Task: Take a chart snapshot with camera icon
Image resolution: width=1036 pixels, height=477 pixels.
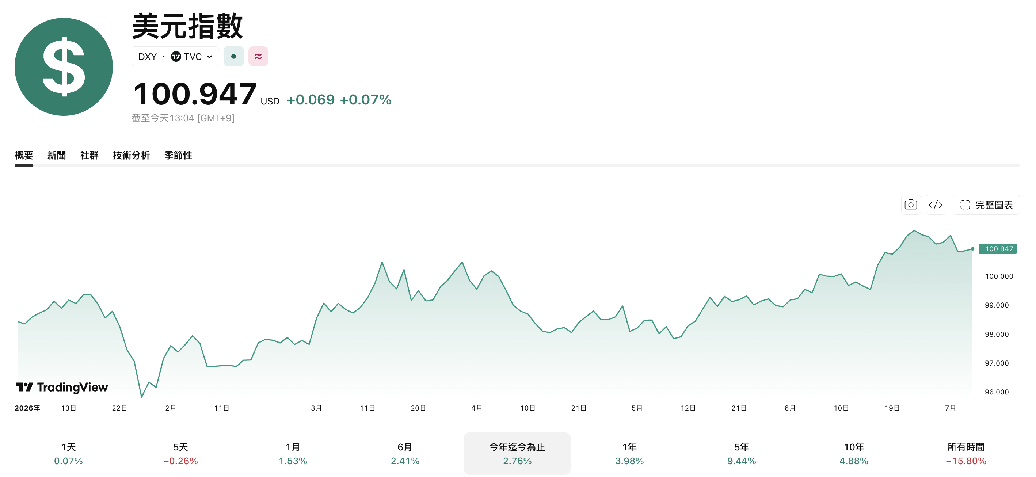Action: [x=911, y=205]
